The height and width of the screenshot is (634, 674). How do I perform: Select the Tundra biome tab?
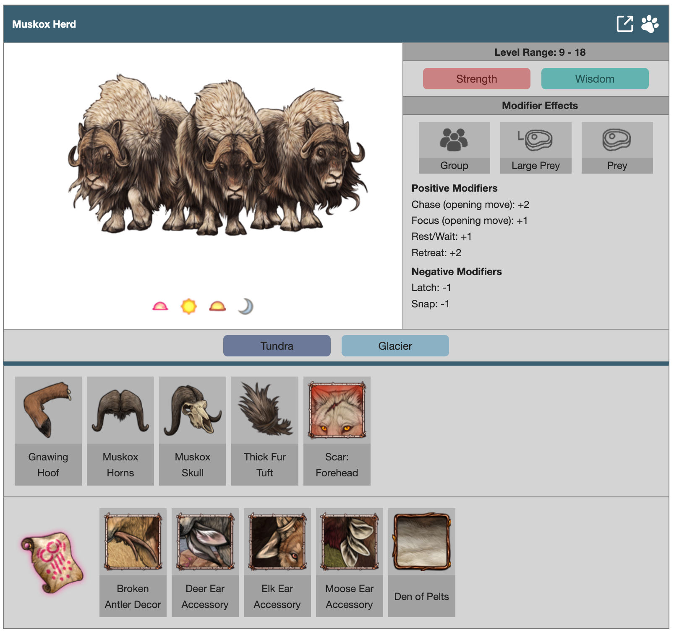click(x=277, y=346)
